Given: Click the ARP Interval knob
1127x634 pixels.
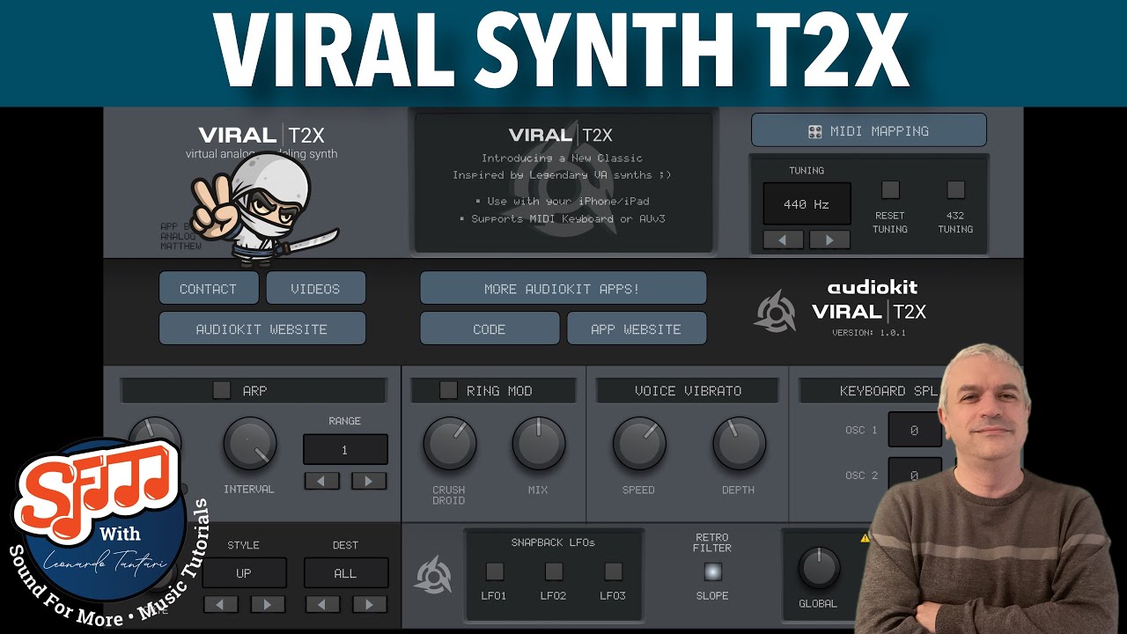Looking at the screenshot, I should [249, 444].
